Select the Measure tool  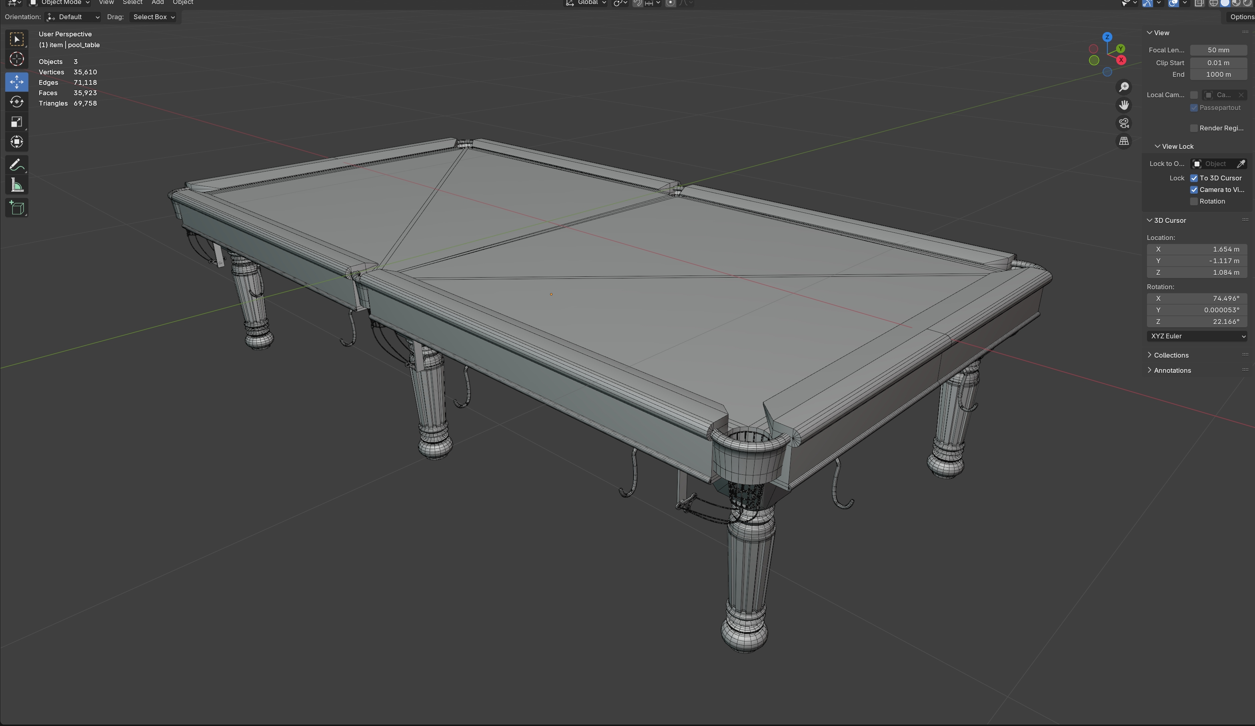[17, 186]
